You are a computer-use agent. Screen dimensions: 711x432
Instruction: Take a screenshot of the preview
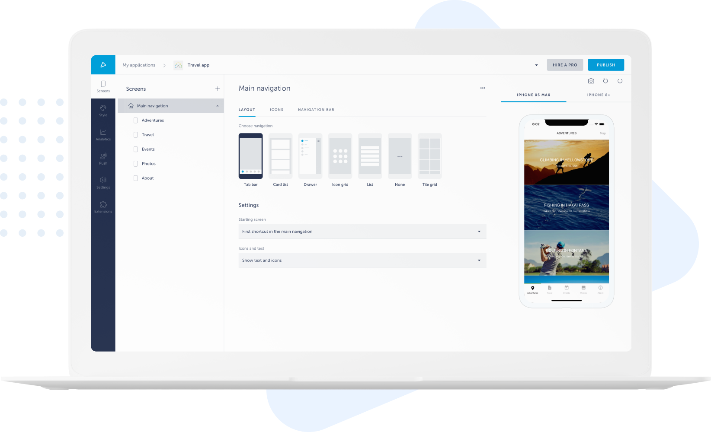(591, 81)
